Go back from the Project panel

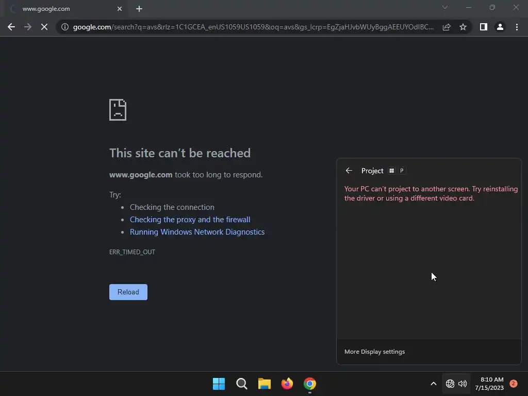coord(349,171)
